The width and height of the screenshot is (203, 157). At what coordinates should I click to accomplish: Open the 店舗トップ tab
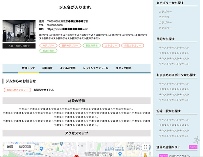click(28, 68)
